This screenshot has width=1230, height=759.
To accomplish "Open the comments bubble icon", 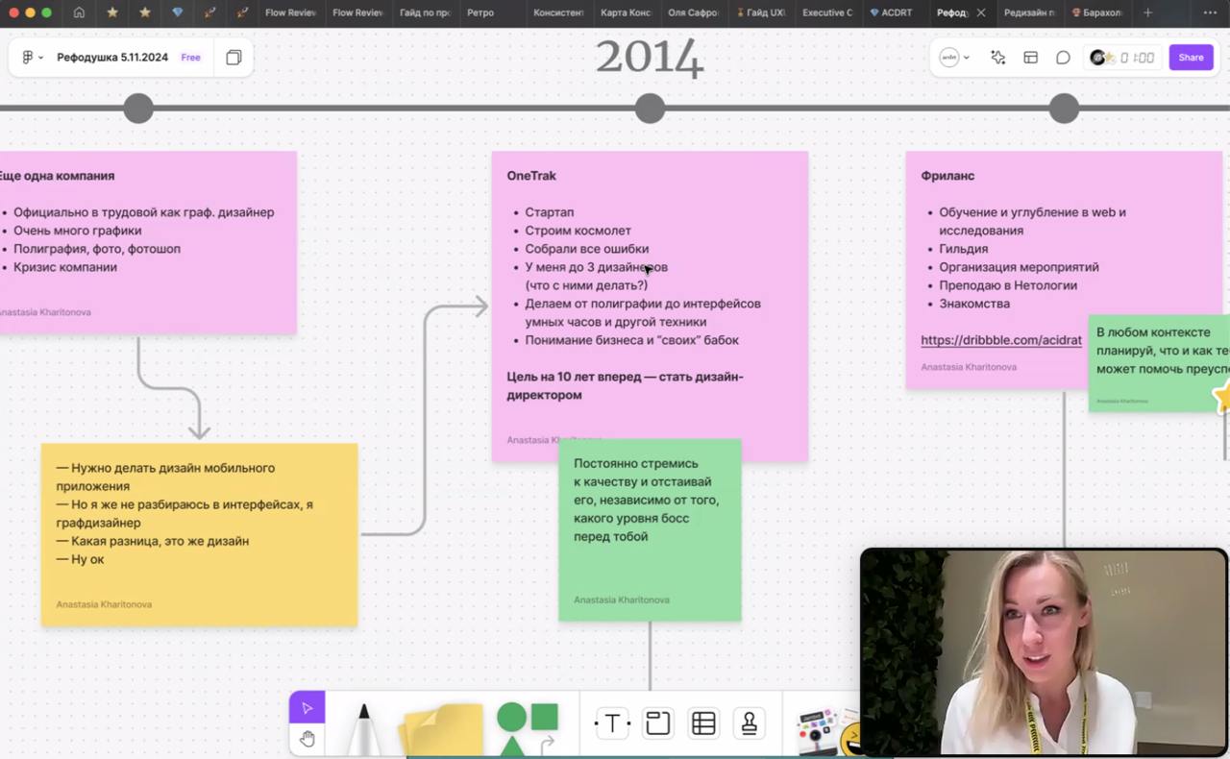I will [1063, 58].
